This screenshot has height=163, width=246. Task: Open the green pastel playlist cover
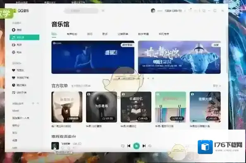pos(170,107)
